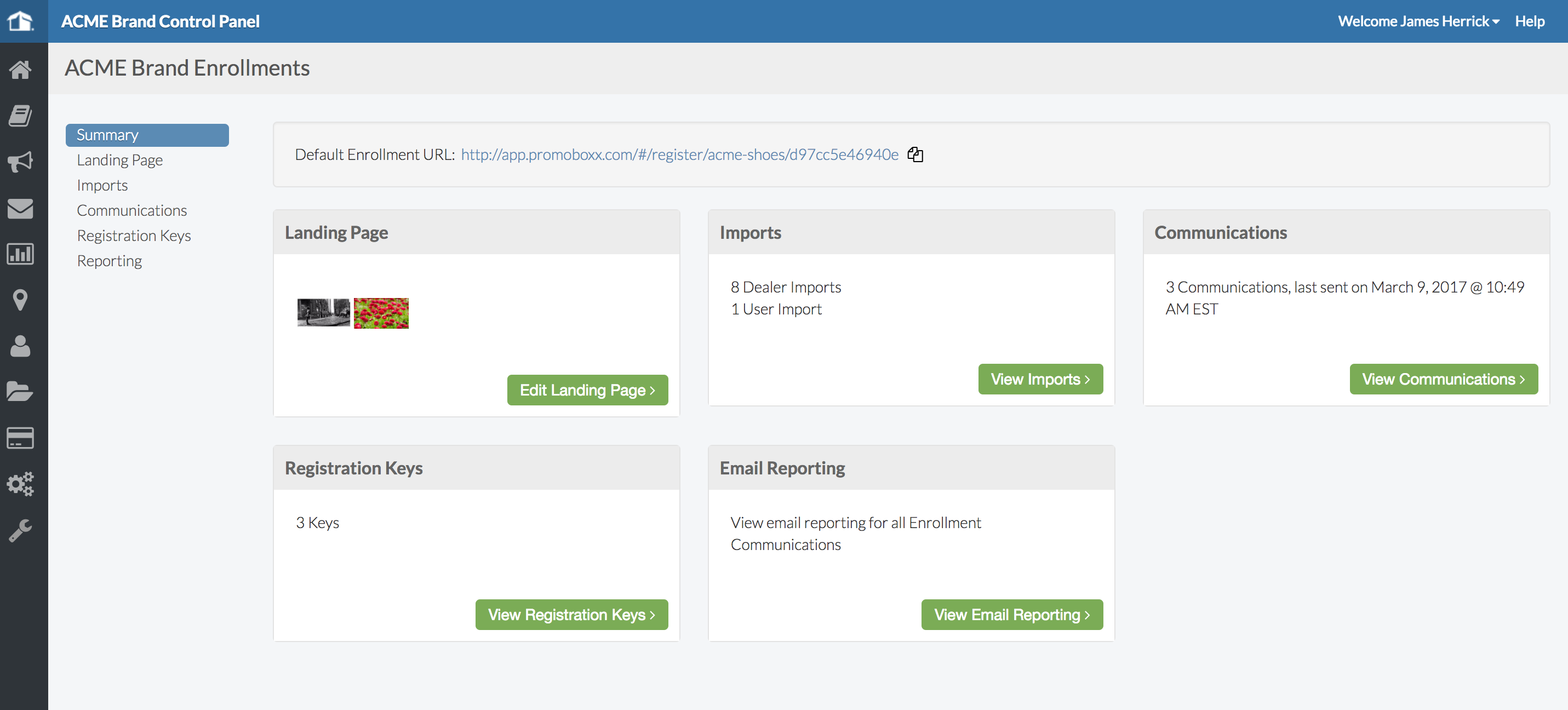Open the megaphone campaigns icon
This screenshot has height=710, width=1568.
click(20, 162)
